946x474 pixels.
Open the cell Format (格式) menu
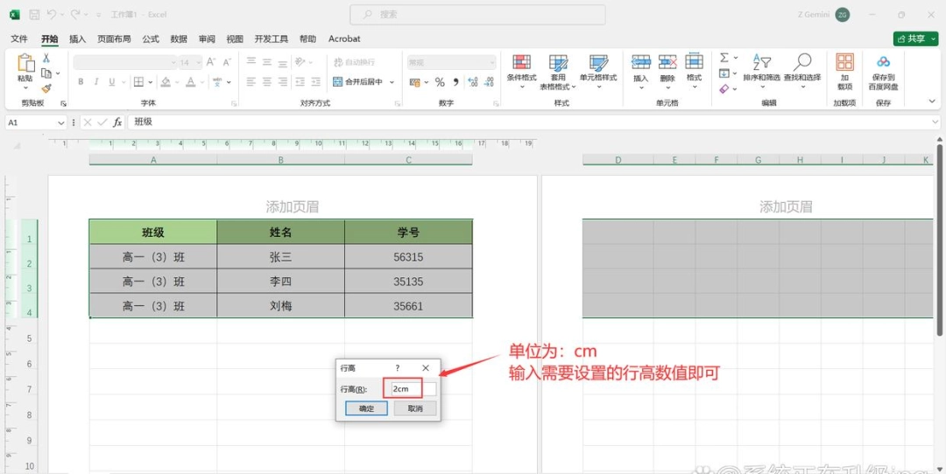click(694, 71)
